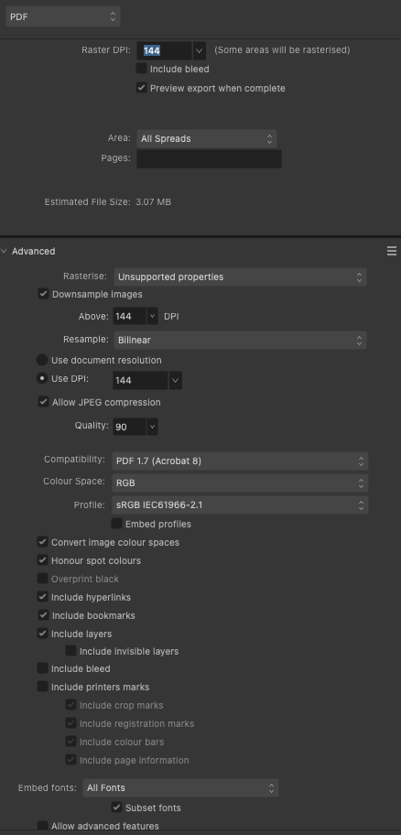
Task: Click the Above DPI dropdown arrow
Action: pyautogui.click(x=152, y=316)
